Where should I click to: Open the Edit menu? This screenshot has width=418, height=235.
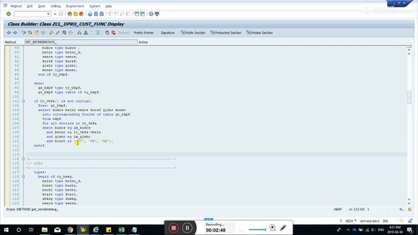tap(30, 6)
